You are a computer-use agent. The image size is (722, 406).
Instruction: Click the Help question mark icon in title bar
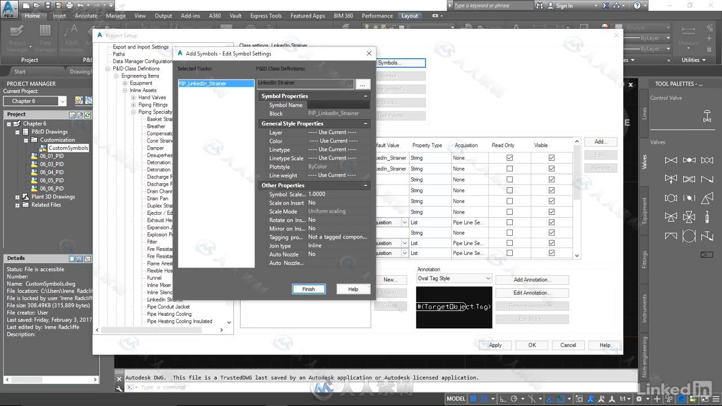pyautogui.click(x=637, y=6)
